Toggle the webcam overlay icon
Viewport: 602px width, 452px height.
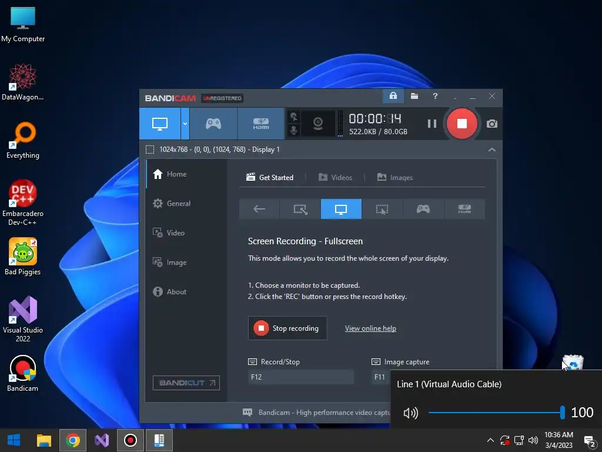pyautogui.click(x=318, y=124)
